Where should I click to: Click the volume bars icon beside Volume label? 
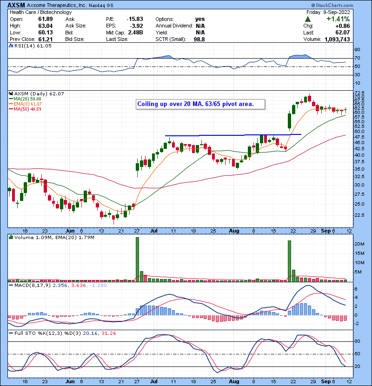click(11, 237)
